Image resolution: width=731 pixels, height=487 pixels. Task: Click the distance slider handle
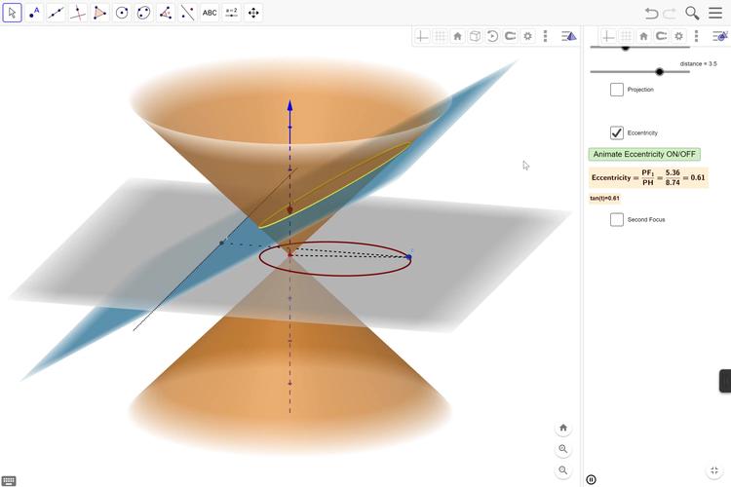pos(659,72)
